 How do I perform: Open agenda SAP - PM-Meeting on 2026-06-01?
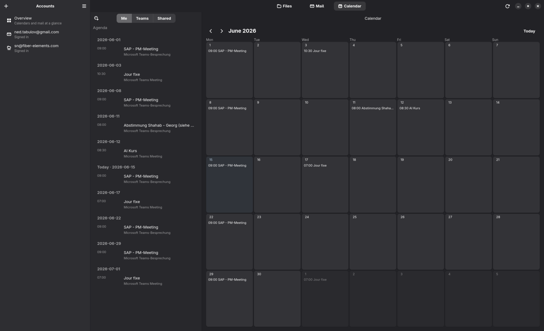[146, 51]
